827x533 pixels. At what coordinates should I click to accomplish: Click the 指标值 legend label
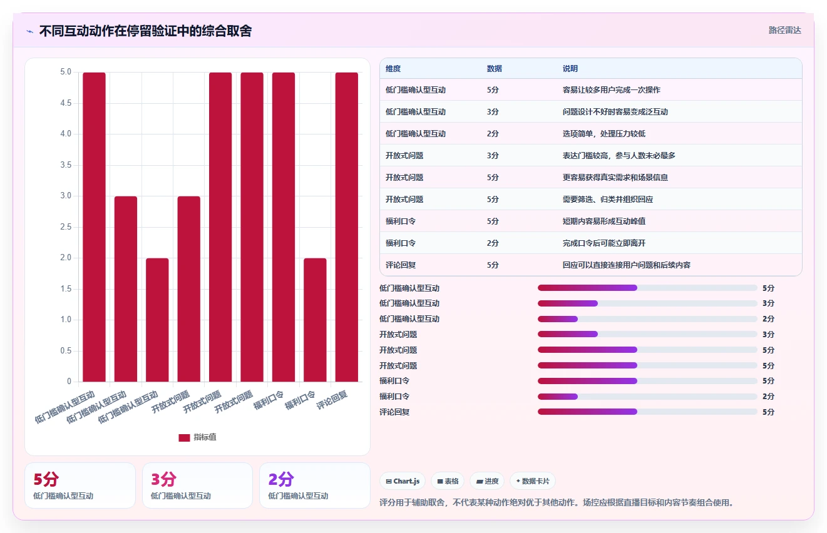[205, 437]
